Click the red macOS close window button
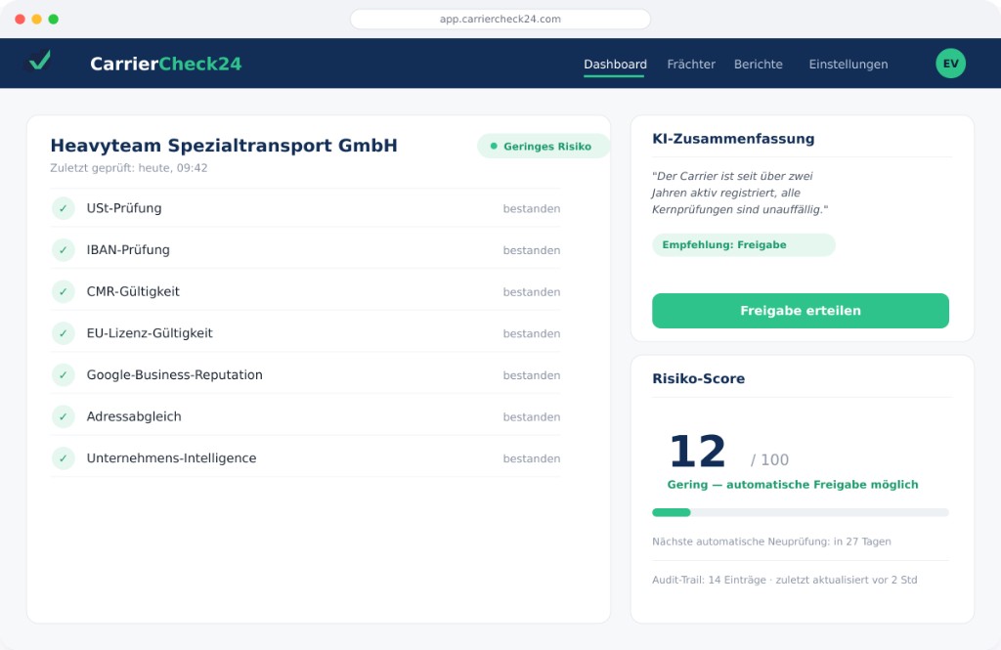The width and height of the screenshot is (1001, 650). click(20, 20)
